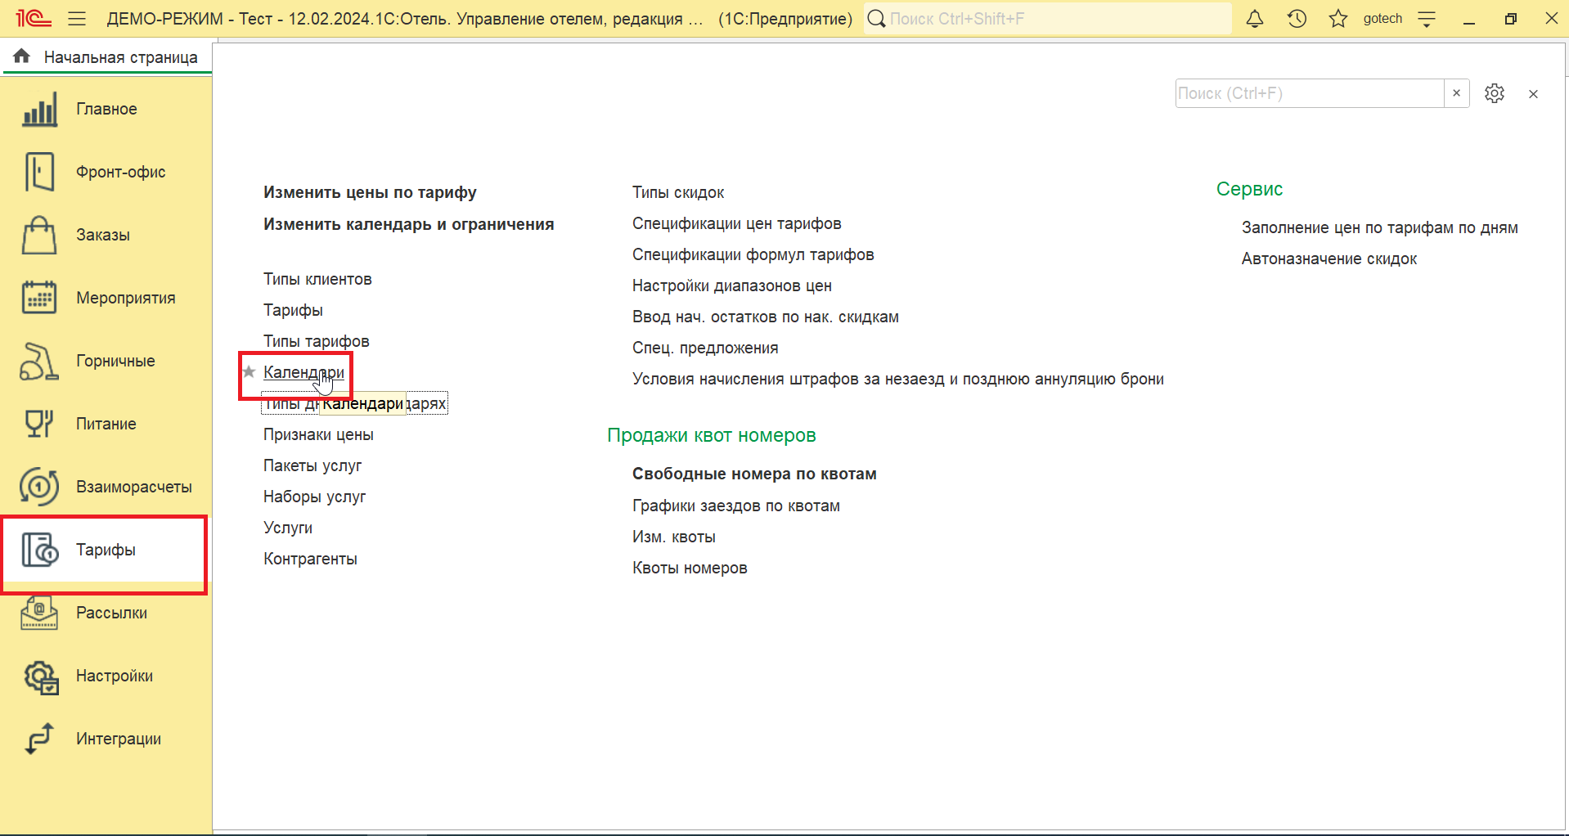
Task: Select Фронт-офис section label
Action: click(x=121, y=172)
